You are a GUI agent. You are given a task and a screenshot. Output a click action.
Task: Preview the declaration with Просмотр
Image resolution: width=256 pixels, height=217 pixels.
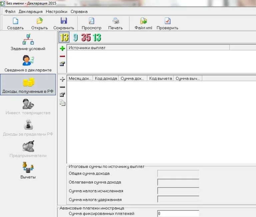(x=91, y=24)
